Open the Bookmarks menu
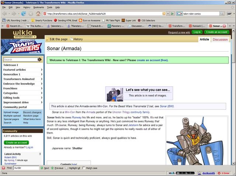Image resolution: width=236 pixels, height=176 pixels. click(x=38, y=7)
